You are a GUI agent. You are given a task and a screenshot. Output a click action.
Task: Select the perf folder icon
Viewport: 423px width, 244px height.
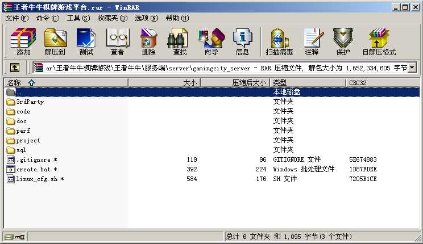coord(11,131)
